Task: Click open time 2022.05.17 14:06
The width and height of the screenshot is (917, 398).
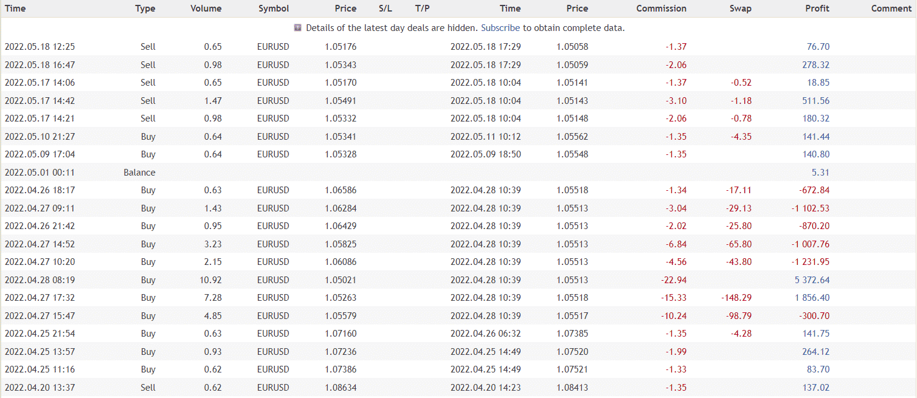Action: (x=40, y=83)
